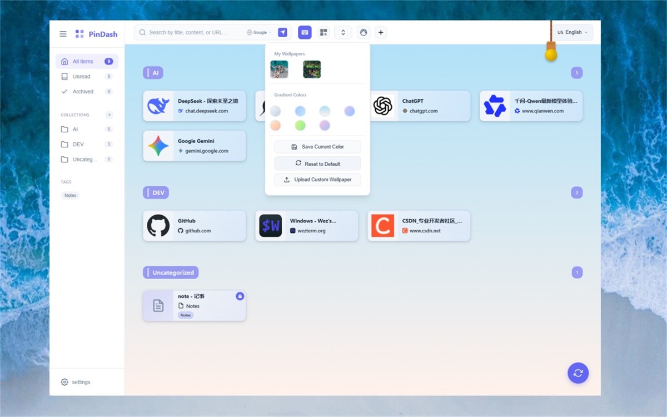Screen dimensions: 667x417
Task: Click the round sync refresh button
Action: [578, 373]
